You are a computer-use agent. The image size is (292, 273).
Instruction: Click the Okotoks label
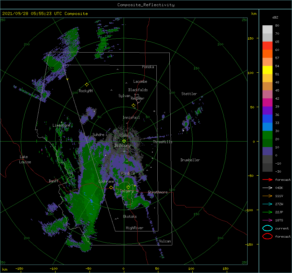pyautogui.click(x=130, y=217)
